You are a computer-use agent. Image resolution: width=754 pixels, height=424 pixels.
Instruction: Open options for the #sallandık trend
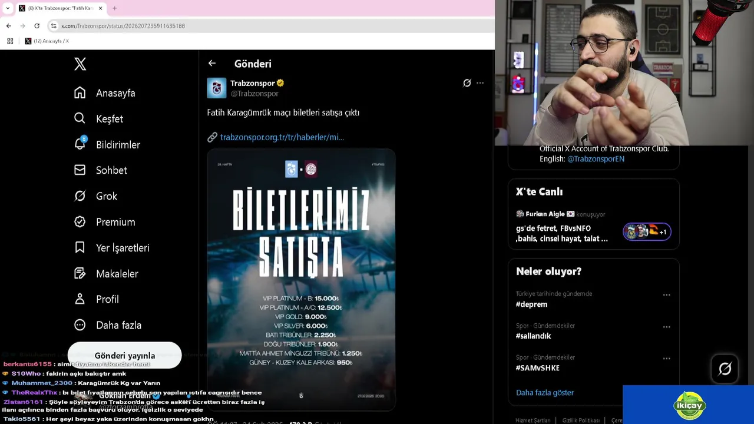(667, 327)
